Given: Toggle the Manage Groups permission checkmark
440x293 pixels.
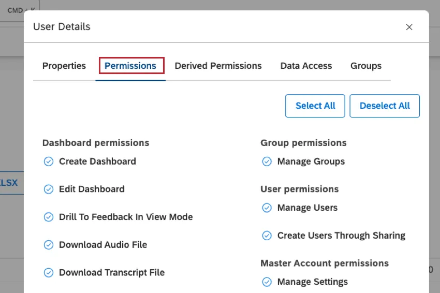Looking at the screenshot, I should (267, 162).
